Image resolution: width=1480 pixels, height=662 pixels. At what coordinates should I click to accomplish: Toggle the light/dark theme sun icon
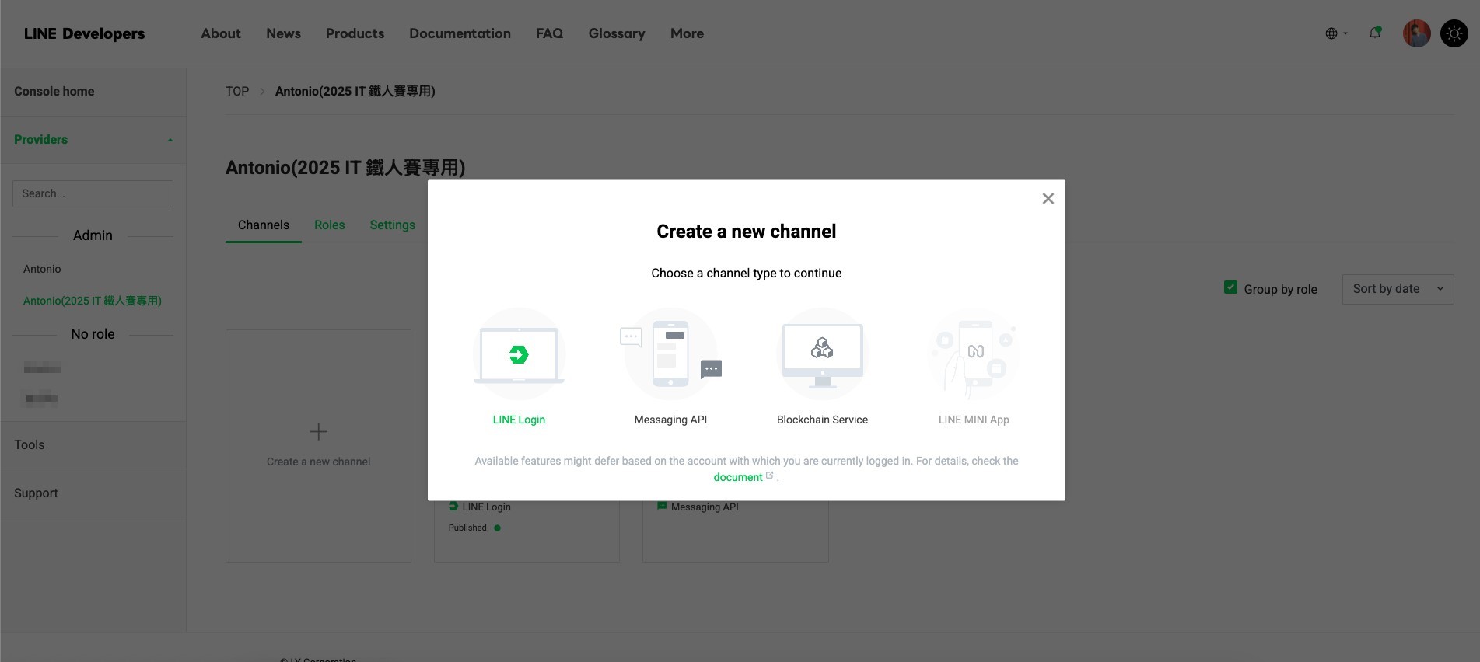[1454, 33]
